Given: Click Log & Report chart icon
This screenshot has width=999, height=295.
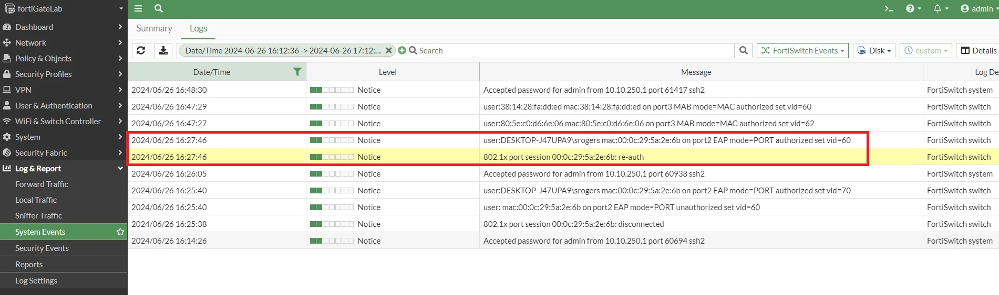Looking at the screenshot, I should point(7,168).
